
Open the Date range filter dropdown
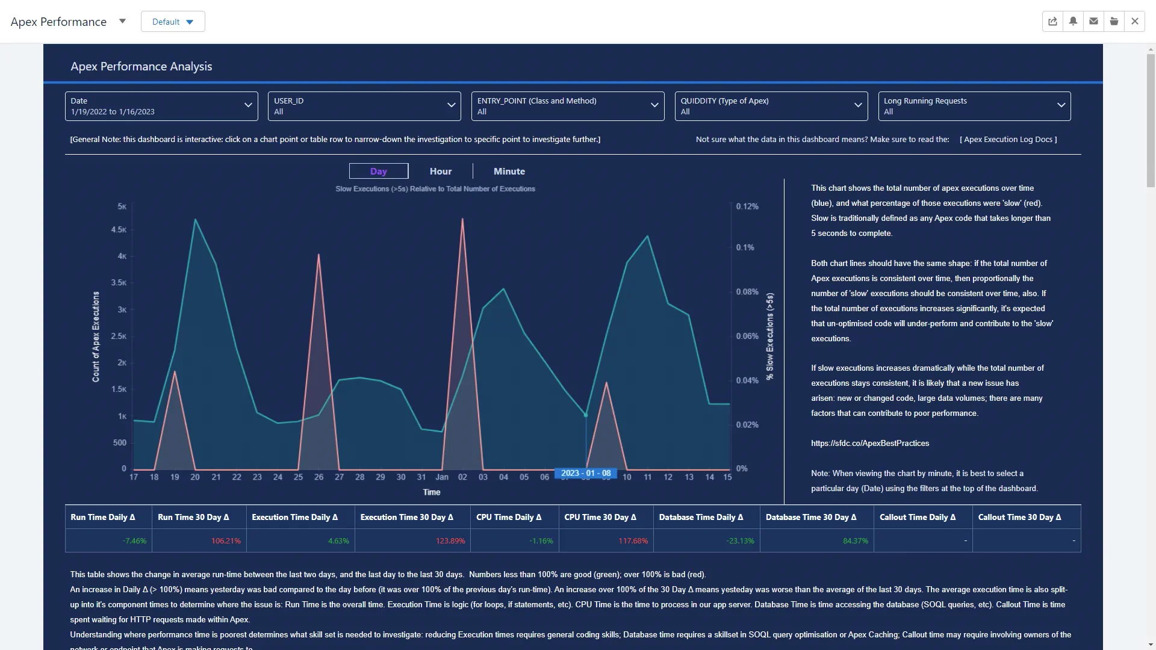pyautogui.click(x=248, y=105)
